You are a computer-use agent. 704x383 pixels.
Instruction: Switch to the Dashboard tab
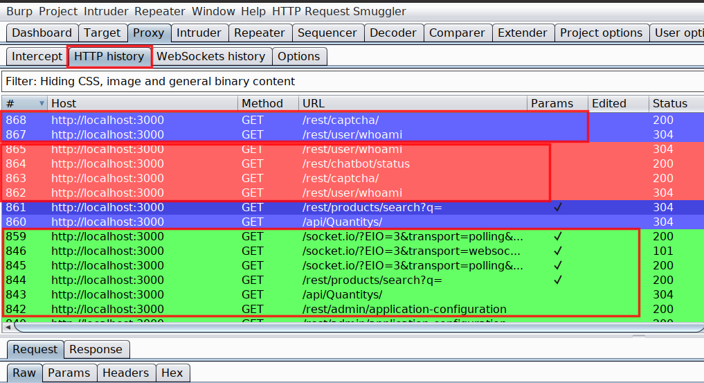click(x=42, y=33)
